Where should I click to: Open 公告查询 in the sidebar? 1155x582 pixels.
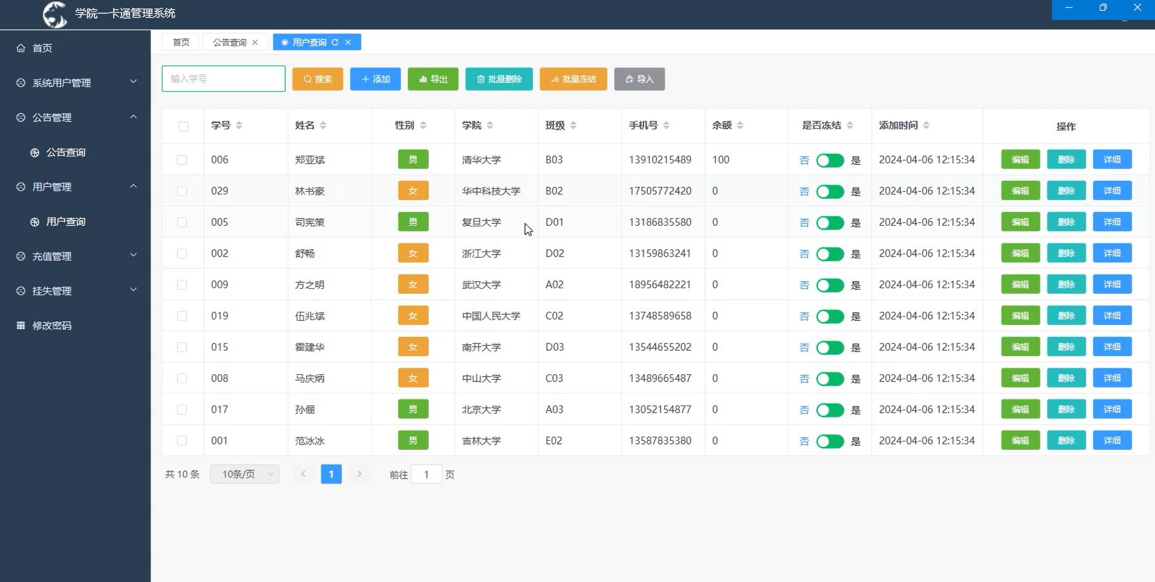coord(75,153)
